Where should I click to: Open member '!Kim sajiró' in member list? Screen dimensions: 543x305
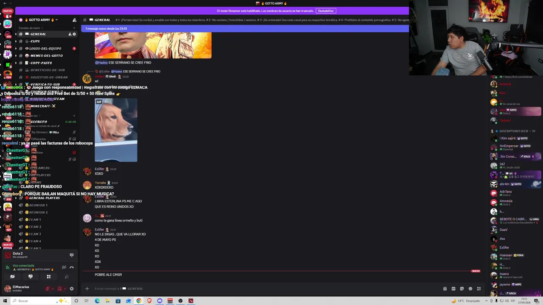pos(515,139)
